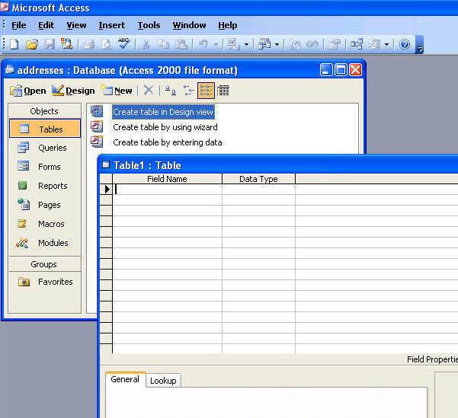Open the Analyze dropdown arrow
The image size is (458, 418).
pyautogui.click(x=277, y=45)
